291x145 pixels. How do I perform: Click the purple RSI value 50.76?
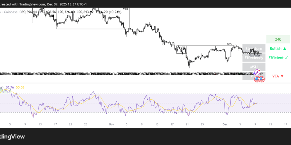point(10,87)
